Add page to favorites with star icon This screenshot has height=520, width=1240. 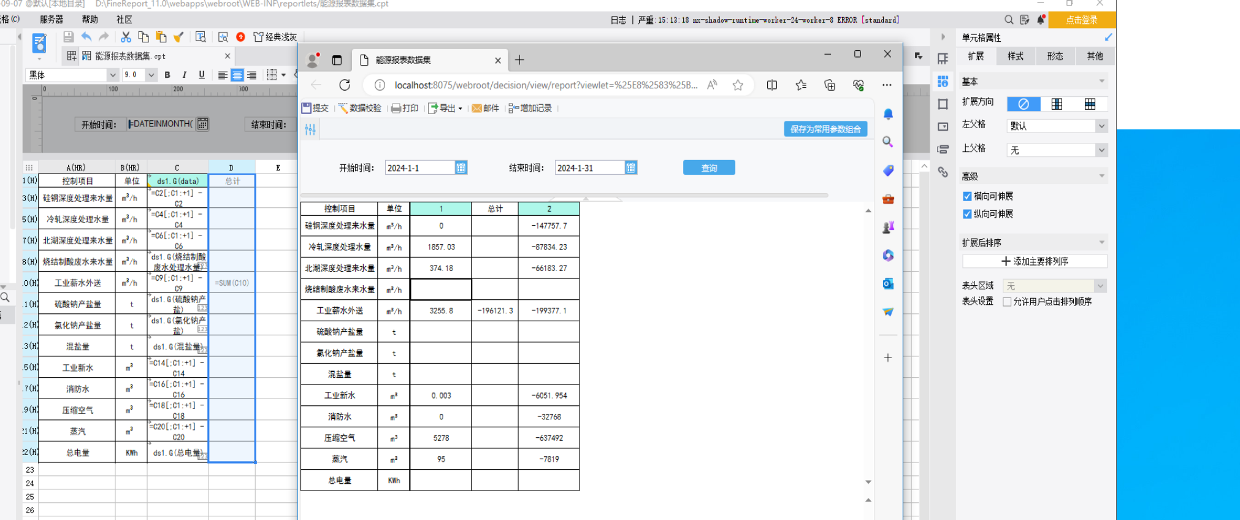tap(738, 85)
